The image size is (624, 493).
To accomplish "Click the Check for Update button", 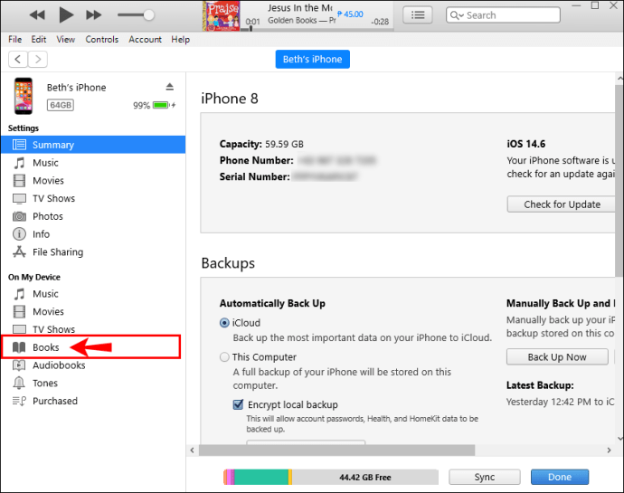I will pos(561,204).
